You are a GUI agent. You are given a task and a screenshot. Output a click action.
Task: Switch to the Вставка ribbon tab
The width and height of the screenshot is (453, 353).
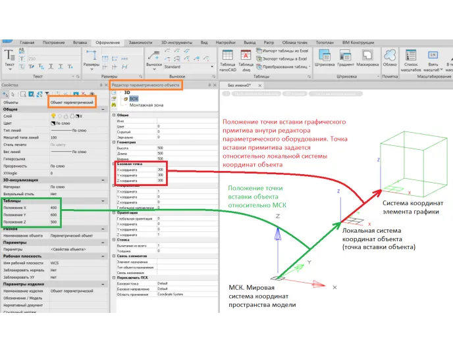pos(80,42)
